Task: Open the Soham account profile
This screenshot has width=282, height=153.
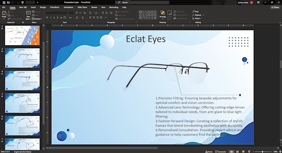Action: (x=246, y=2)
